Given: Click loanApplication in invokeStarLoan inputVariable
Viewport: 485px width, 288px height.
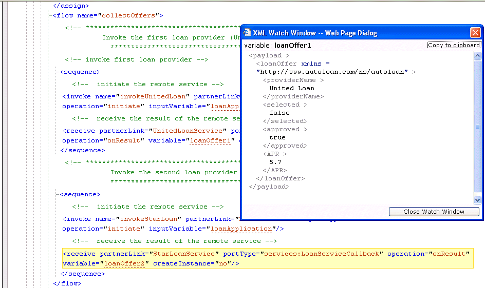Looking at the screenshot, I should [x=241, y=229].
